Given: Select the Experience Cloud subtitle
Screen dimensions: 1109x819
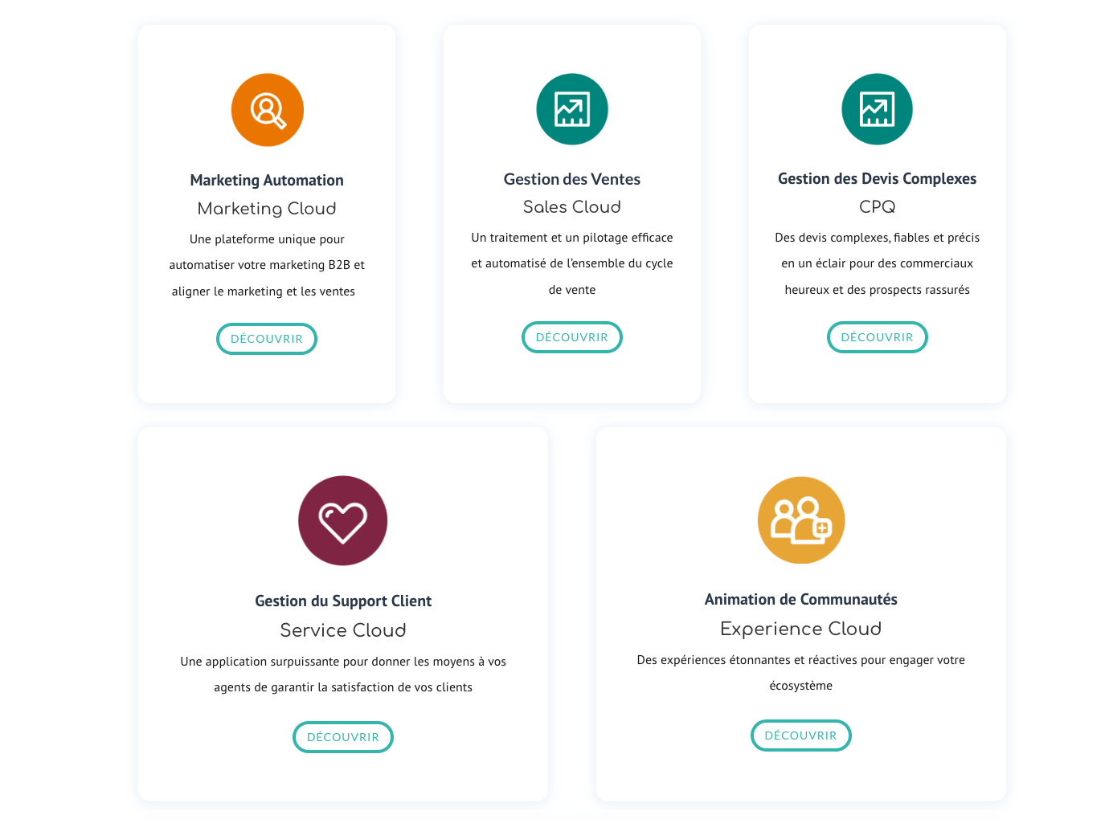Looking at the screenshot, I should click(800, 629).
